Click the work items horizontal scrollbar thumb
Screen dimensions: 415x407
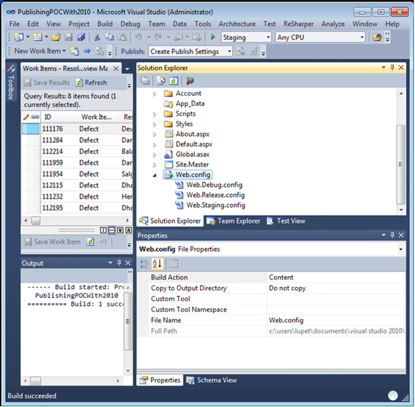36,220
